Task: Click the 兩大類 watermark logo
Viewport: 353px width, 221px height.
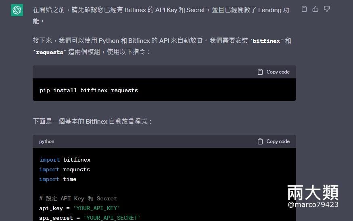Action: 313,193
